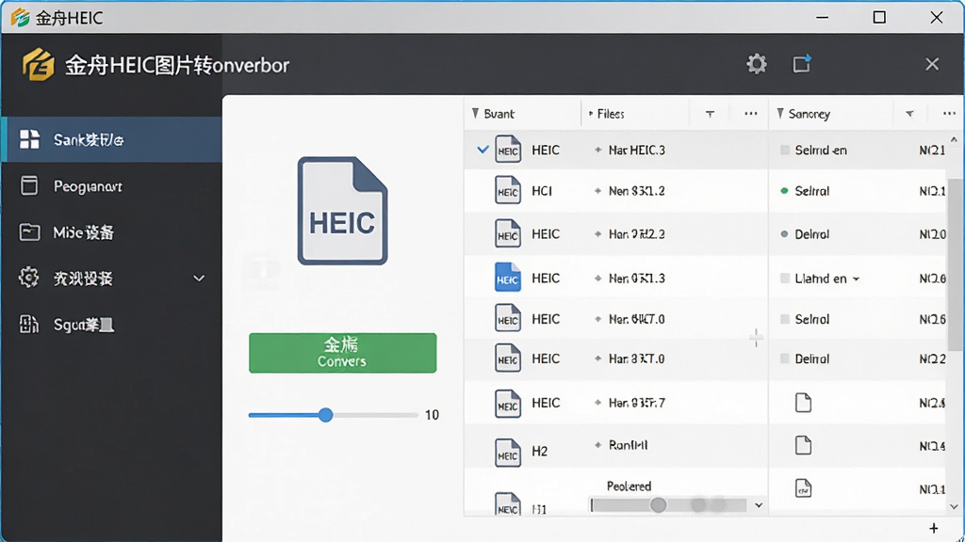Click document icon in Han 93Fr.7 row
Viewport: 965px width, 542px height.
coord(803,403)
